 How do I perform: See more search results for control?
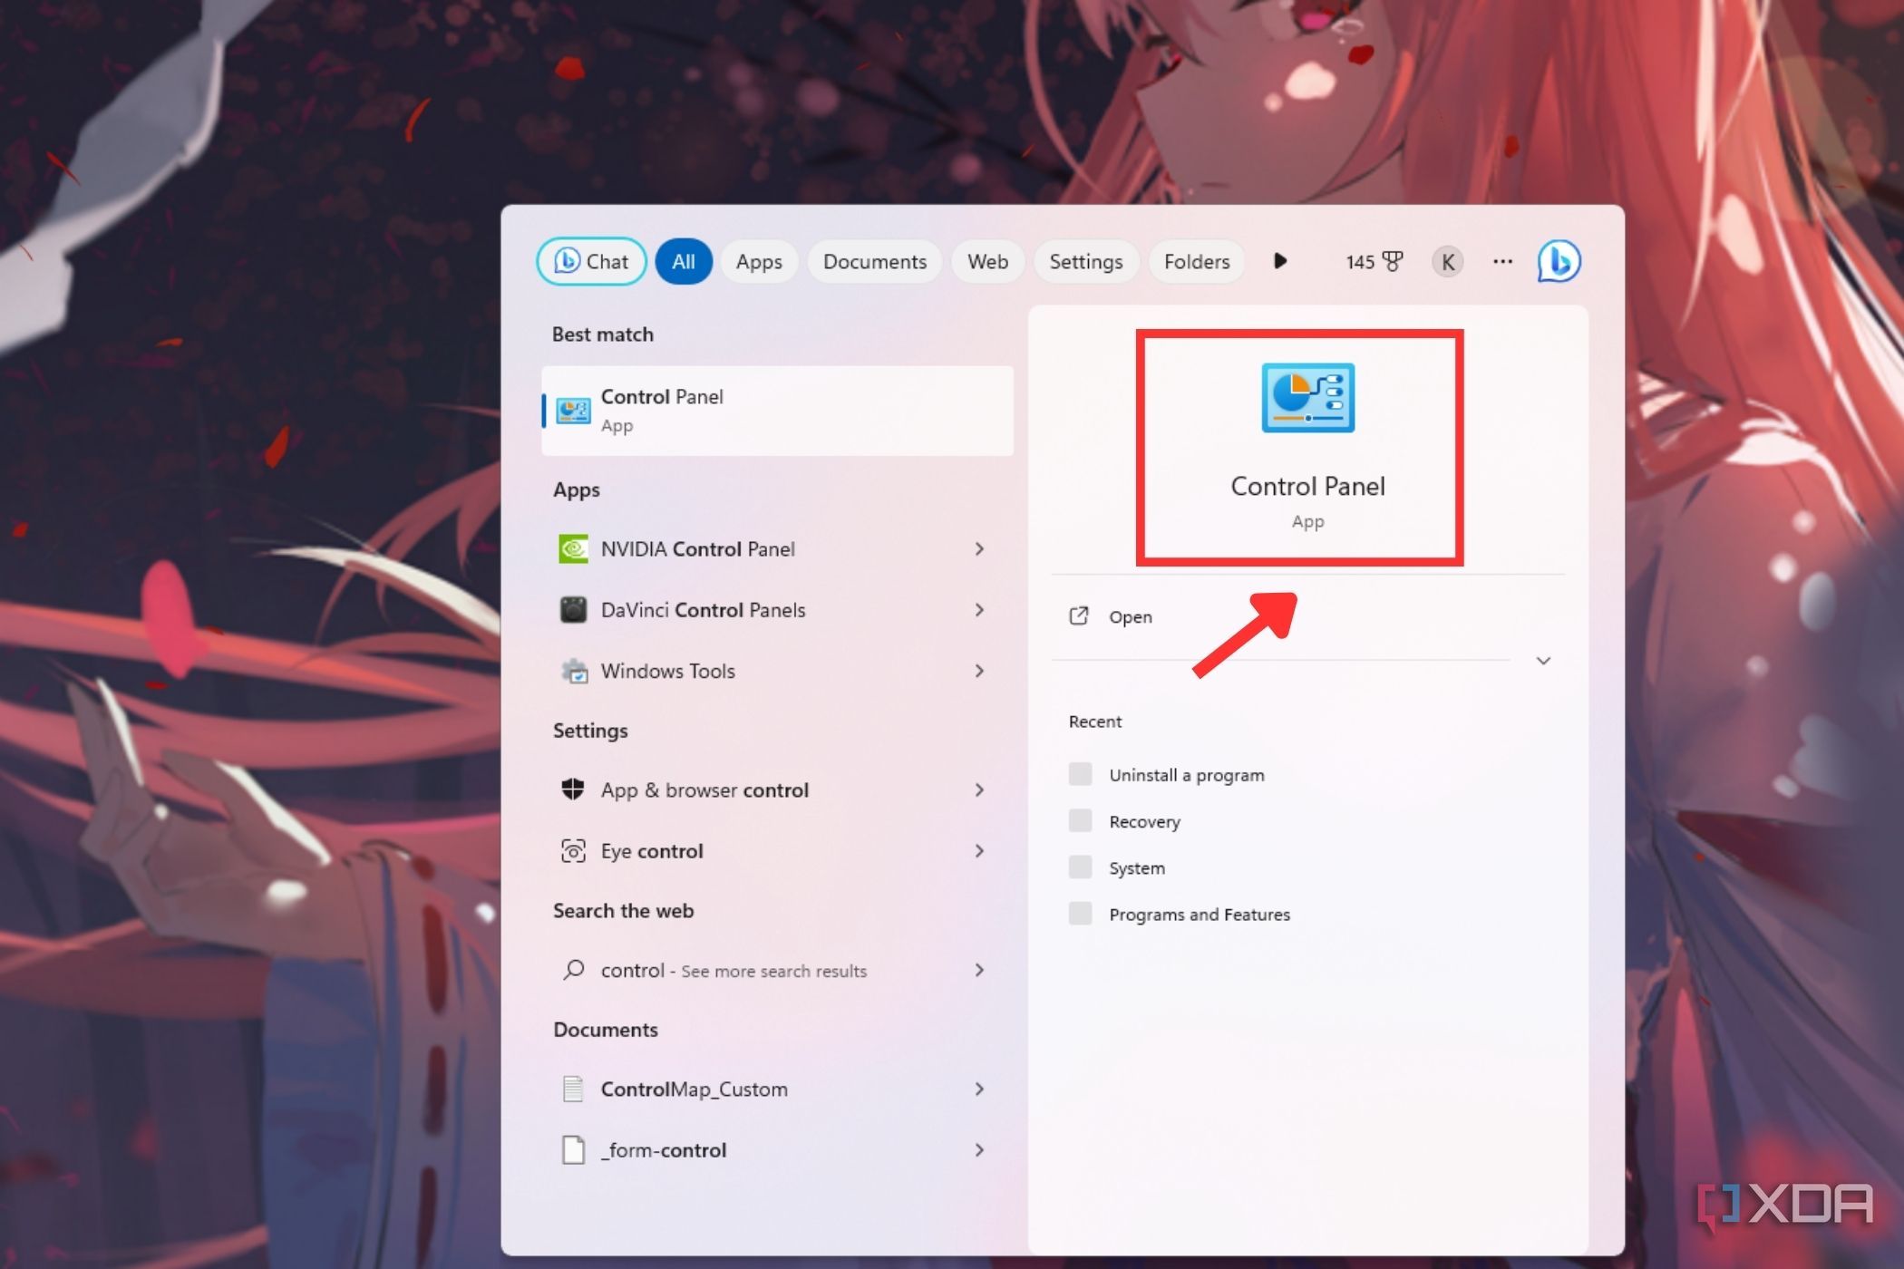coord(733,970)
